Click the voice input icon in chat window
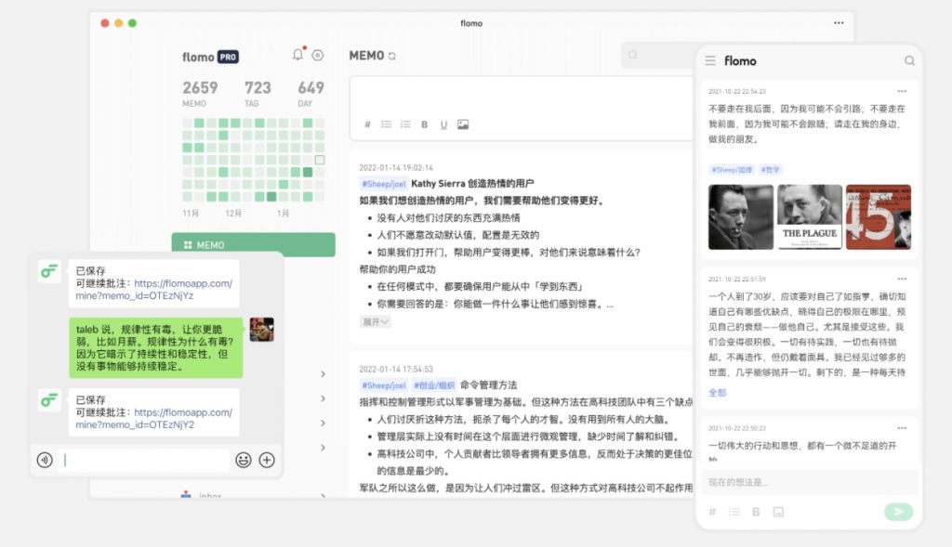 (x=45, y=460)
